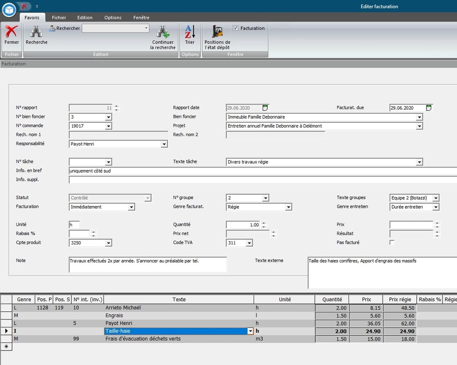Viewport: 457px width, 365px height.
Task: Open Rapport date calendar icon
Action: point(265,108)
